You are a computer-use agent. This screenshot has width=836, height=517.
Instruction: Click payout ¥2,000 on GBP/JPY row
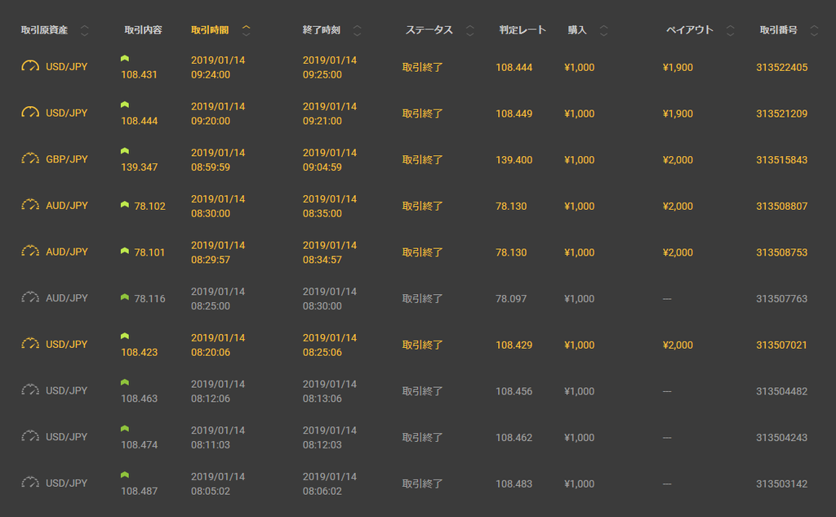[678, 160]
